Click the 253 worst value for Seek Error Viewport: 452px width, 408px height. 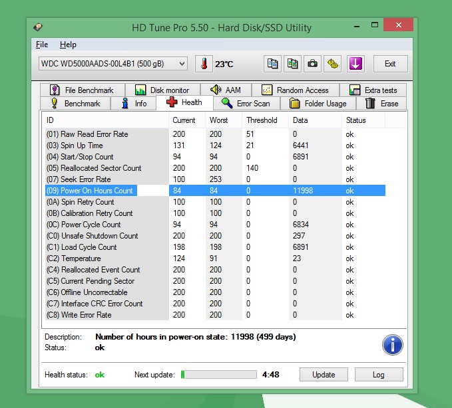215,179
